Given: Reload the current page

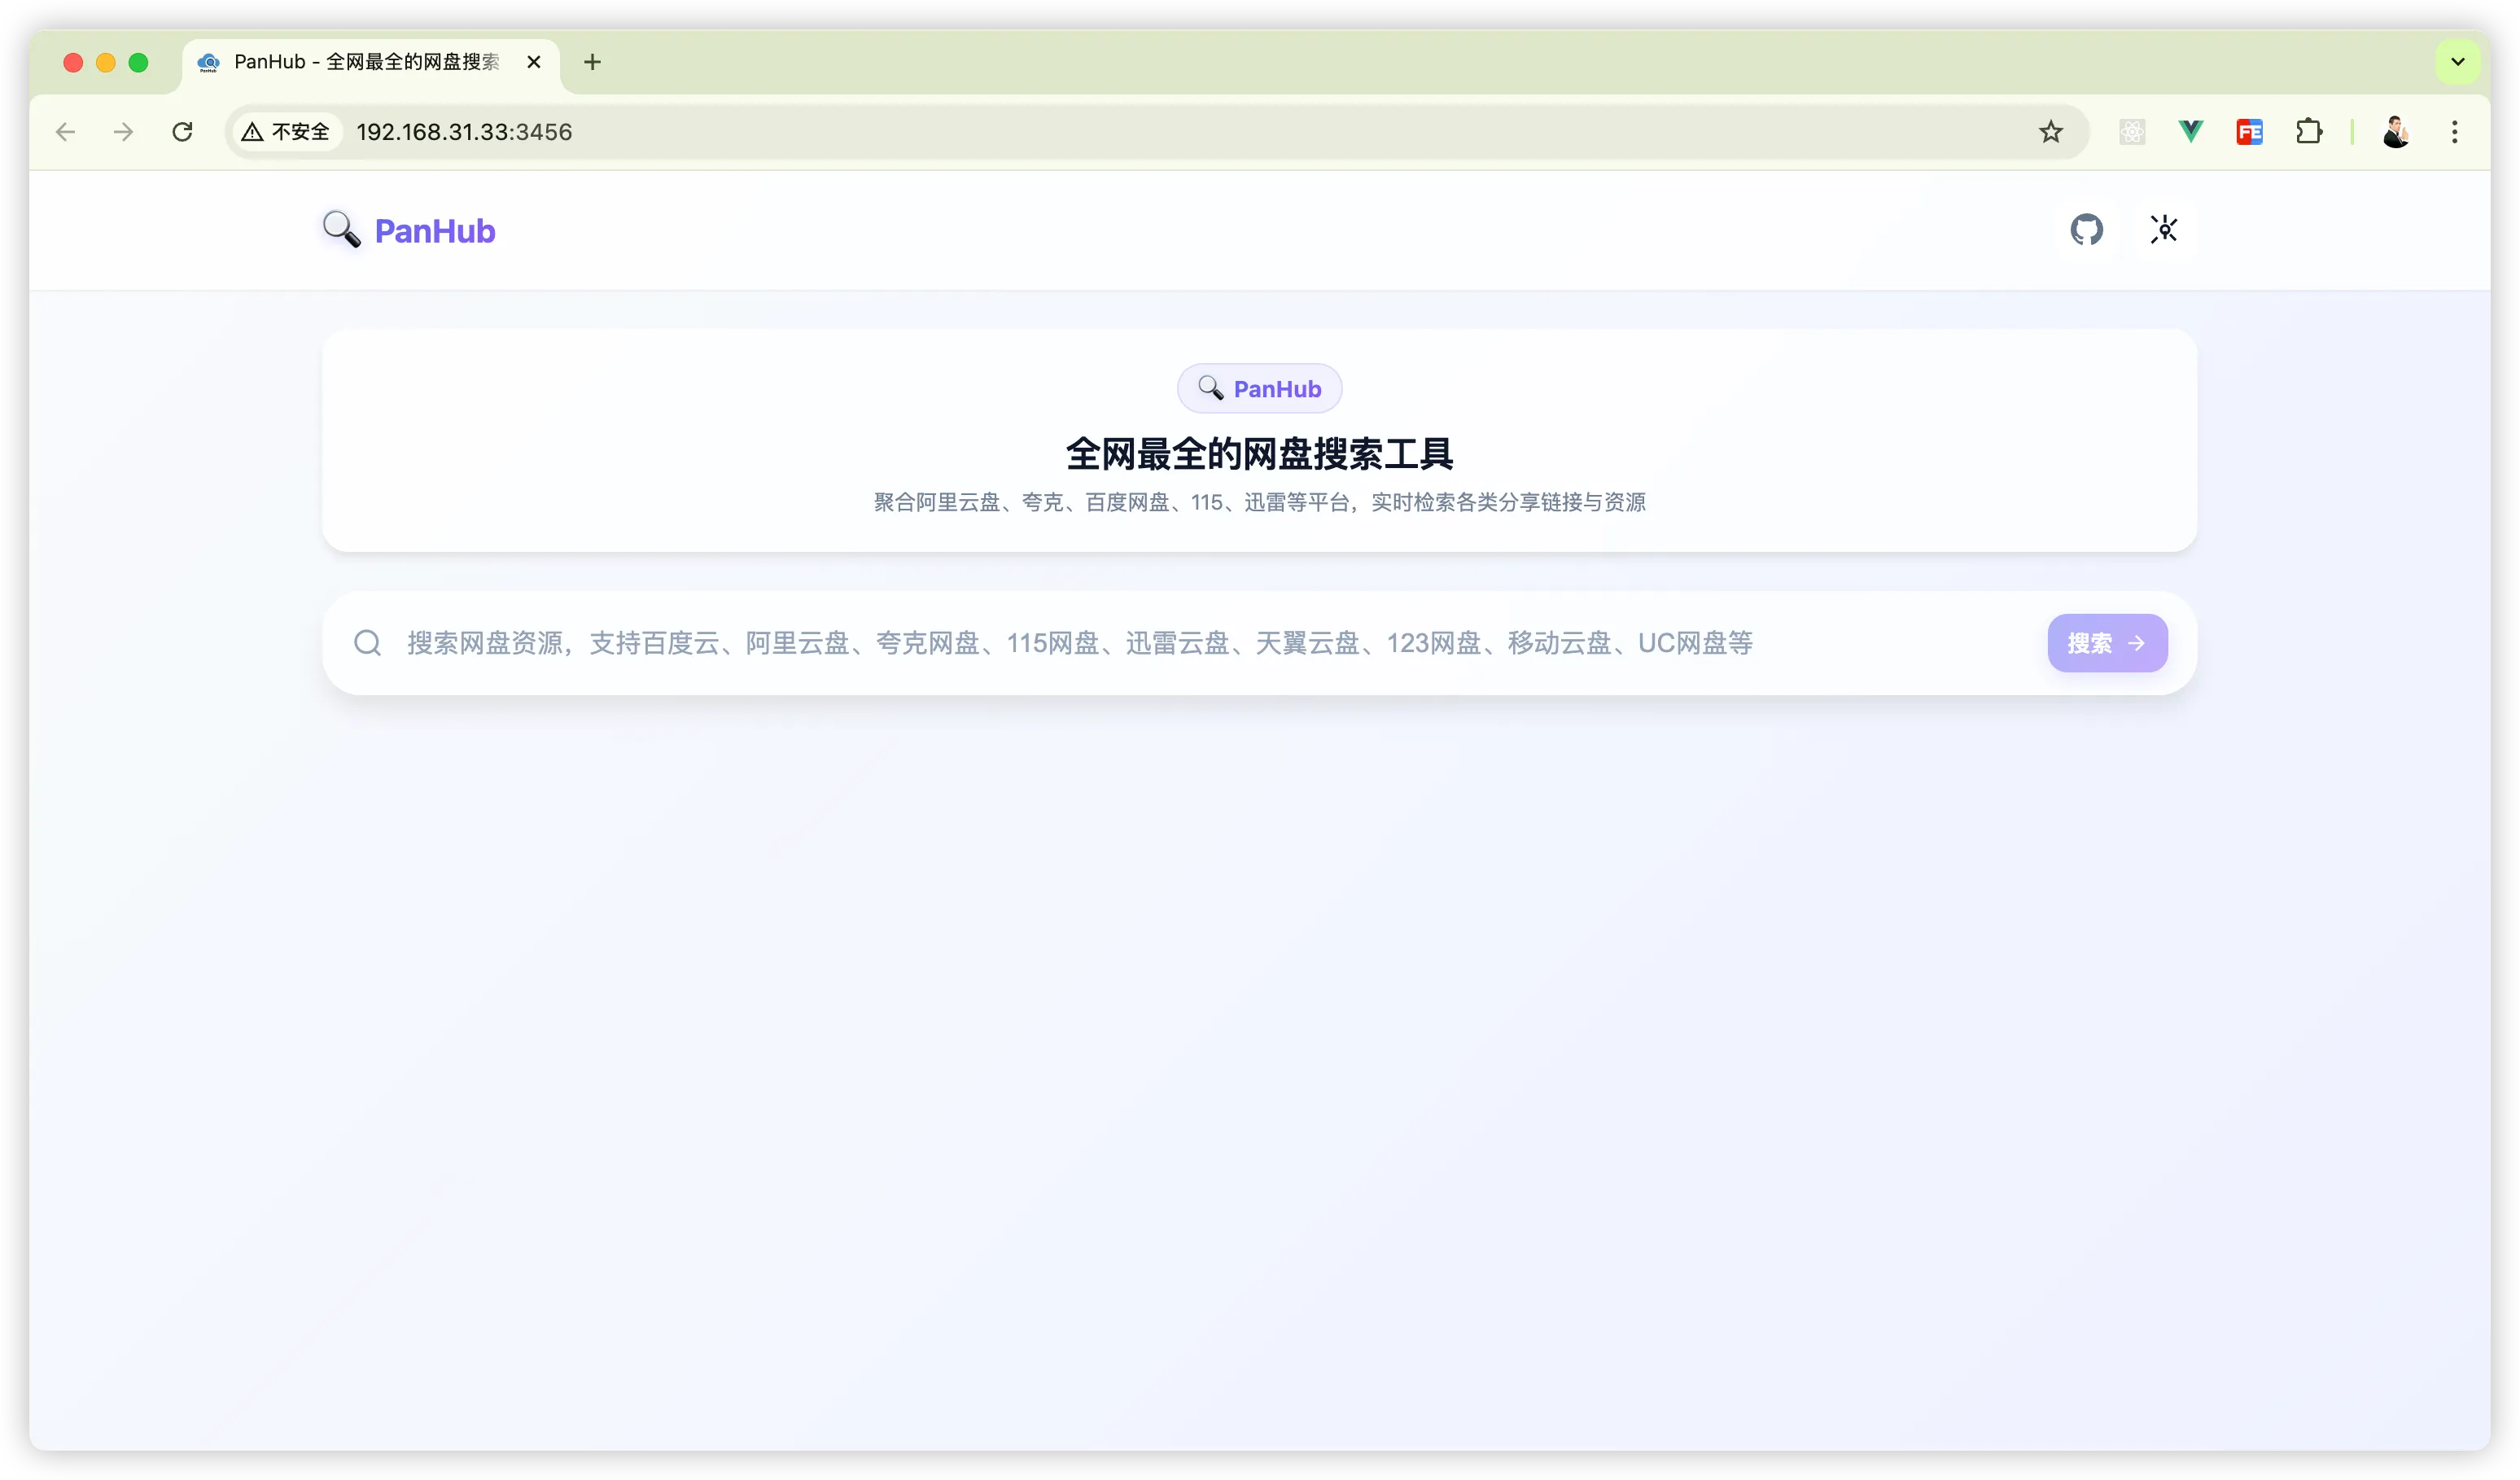Looking at the screenshot, I should click(x=182, y=132).
